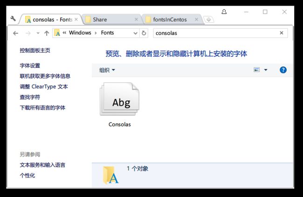
Task: Open 联机获取更多字体信息 link
Action: [45, 76]
